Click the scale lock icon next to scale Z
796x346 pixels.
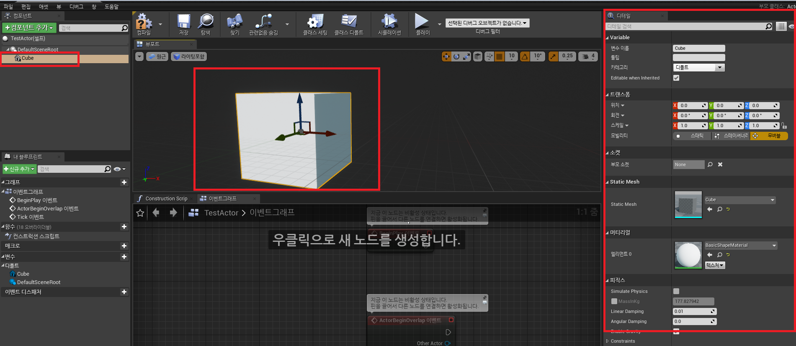click(784, 126)
